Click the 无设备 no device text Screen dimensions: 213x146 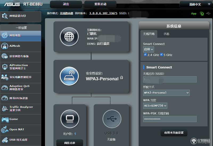[111, 139]
